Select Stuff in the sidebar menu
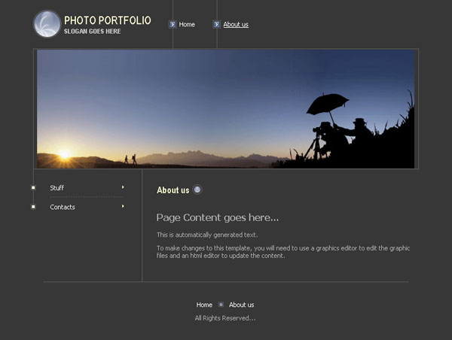The width and height of the screenshot is (452, 340). pyautogui.click(x=56, y=188)
